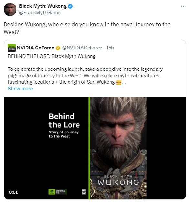Open the three-dot more options menu
The height and width of the screenshot is (202, 190).
point(183,6)
